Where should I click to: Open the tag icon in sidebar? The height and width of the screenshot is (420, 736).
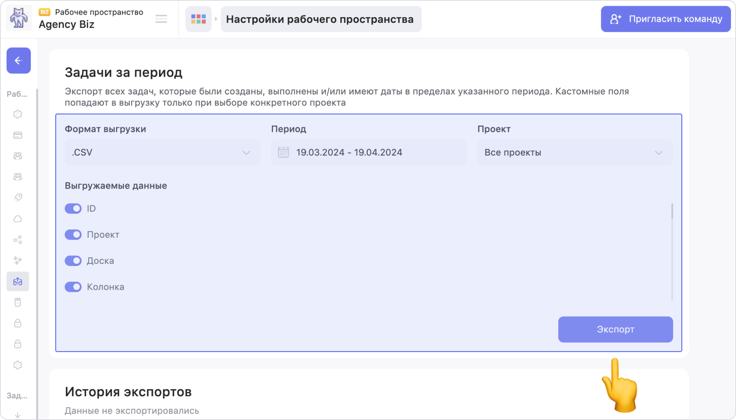pyautogui.click(x=18, y=198)
